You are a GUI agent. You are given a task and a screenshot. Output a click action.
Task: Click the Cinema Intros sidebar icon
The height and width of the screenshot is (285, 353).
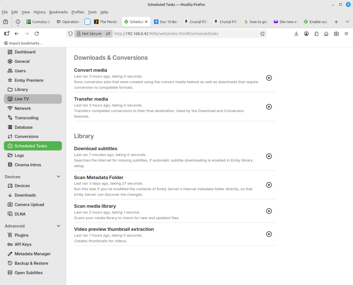coord(10,165)
